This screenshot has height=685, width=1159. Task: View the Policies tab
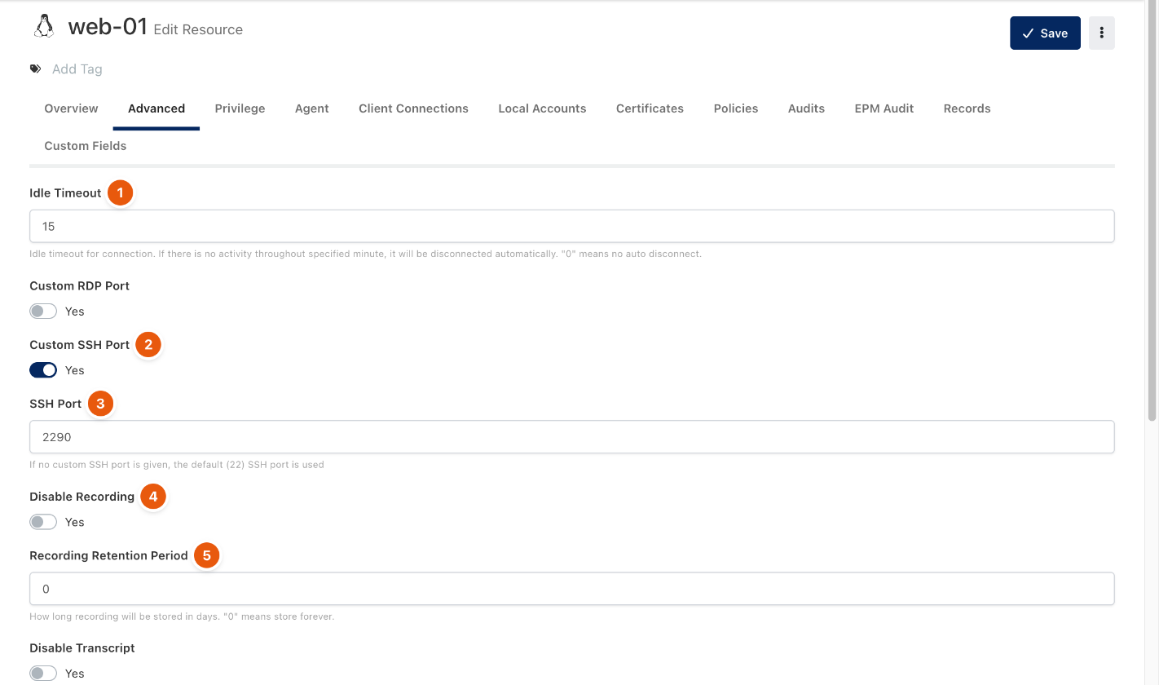click(736, 108)
